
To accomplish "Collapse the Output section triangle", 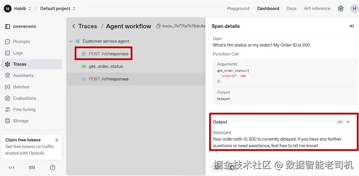I will tap(349, 122).
